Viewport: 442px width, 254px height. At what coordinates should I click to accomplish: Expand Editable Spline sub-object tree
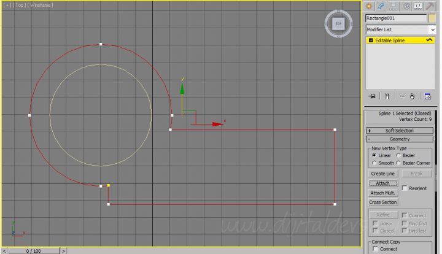tap(371, 40)
